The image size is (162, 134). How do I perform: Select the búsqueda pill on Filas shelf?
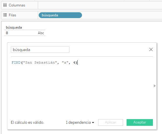click(x=60, y=15)
